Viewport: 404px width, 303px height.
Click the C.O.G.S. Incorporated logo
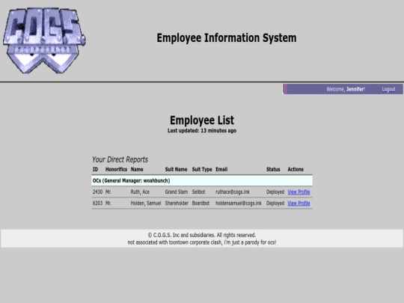[x=44, y=40]
